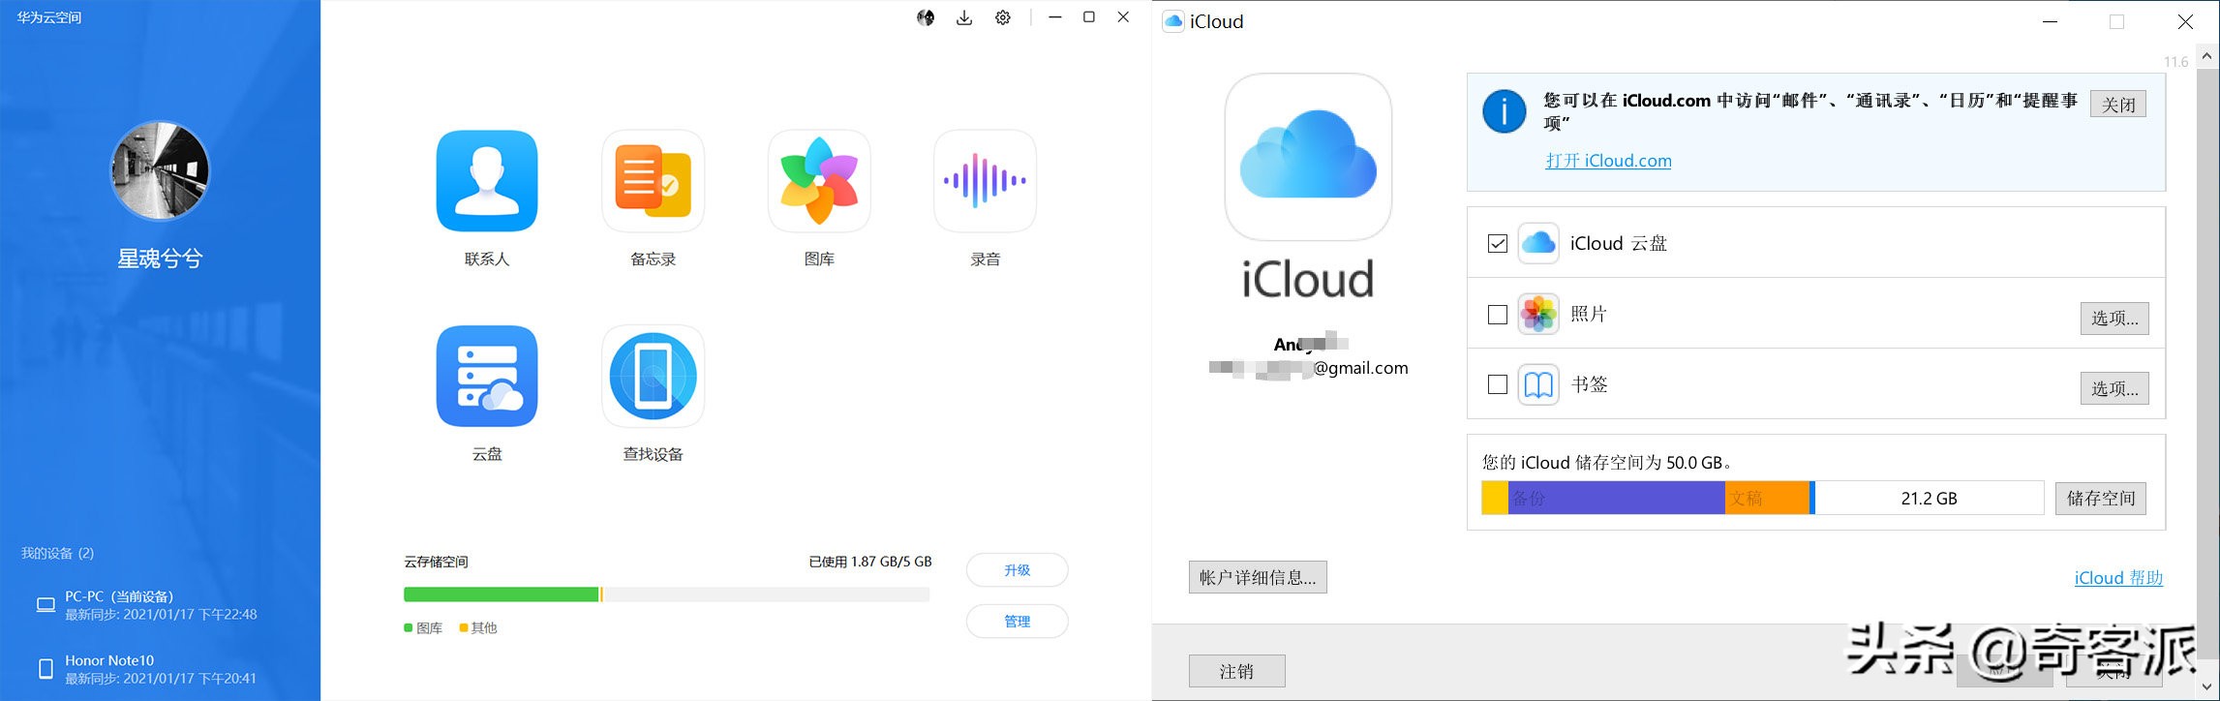Open the 录音 recordings icon
2220x701 pixels.
coord(985,181)
